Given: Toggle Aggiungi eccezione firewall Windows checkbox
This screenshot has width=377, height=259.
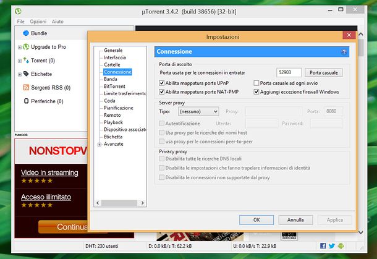Looking at the screenshot, I should [256, 92].
